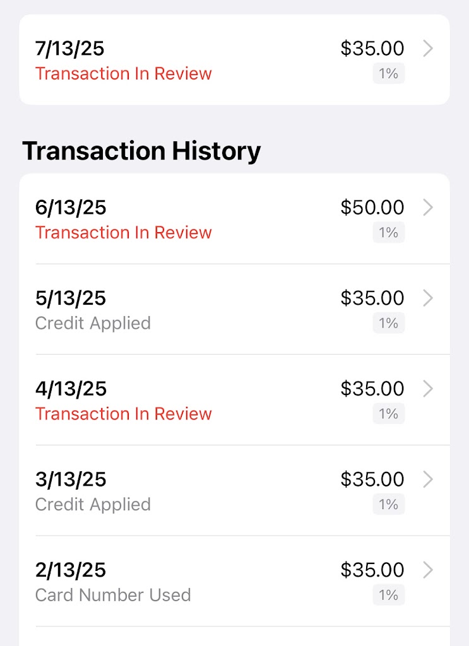The width and height of the screenshot is (469, 646).
Task: Tap the 1% badge on 6/13/25
Action: 388,233
